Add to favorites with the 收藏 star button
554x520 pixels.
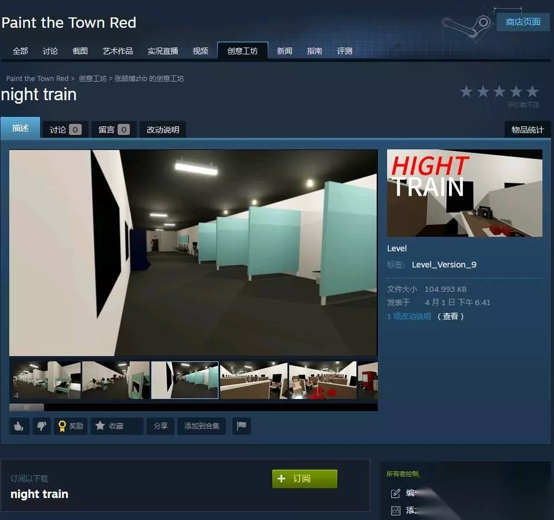(117, 426)
